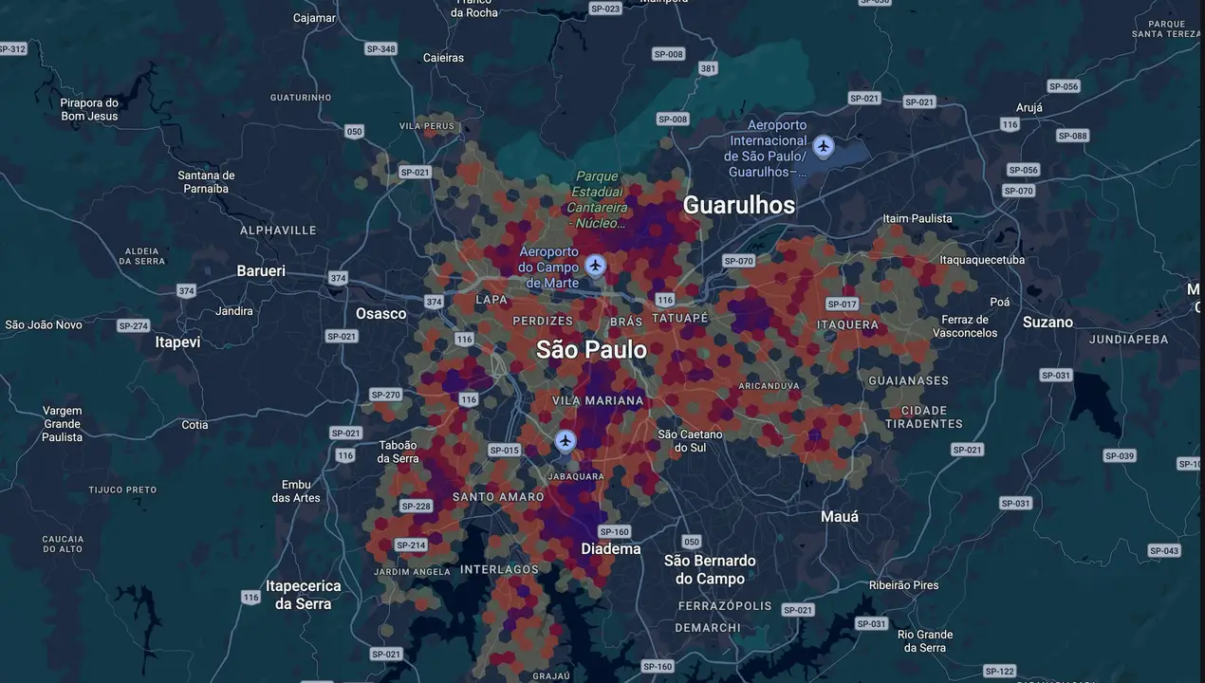Screen dimensions: 1205x683
Task: Click the VILA PERUS label
Action: click(x=427, y=125)
